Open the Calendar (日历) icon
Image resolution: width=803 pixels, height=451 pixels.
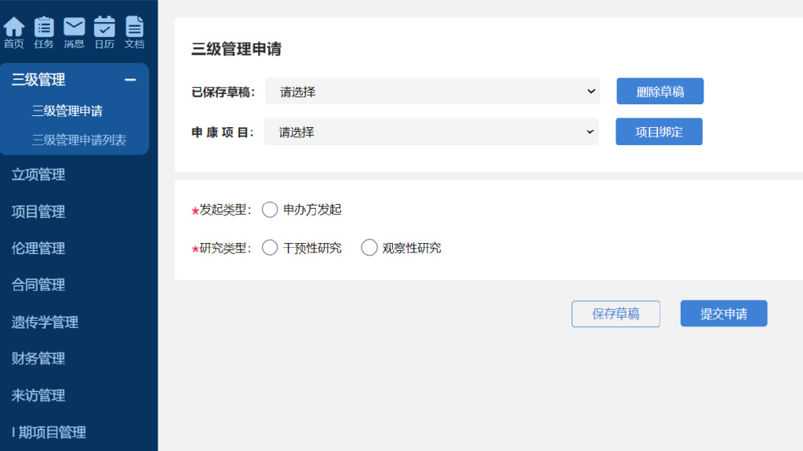[104, 28]
